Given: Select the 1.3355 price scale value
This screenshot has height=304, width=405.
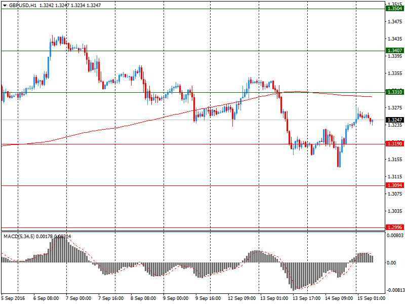Looking at the screenshot, I should 395,73.
